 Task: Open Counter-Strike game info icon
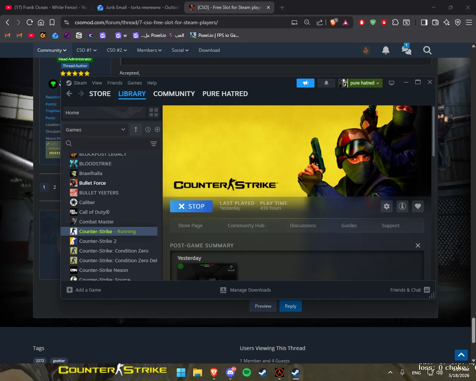[402, 206]
